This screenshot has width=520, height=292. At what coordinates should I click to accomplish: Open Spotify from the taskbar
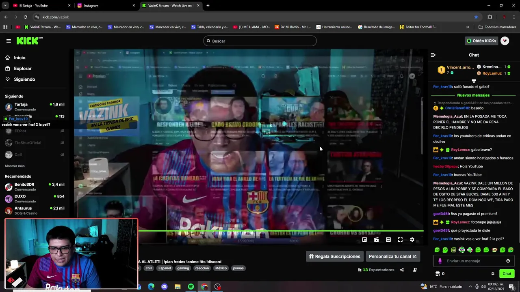pos(191,287)
